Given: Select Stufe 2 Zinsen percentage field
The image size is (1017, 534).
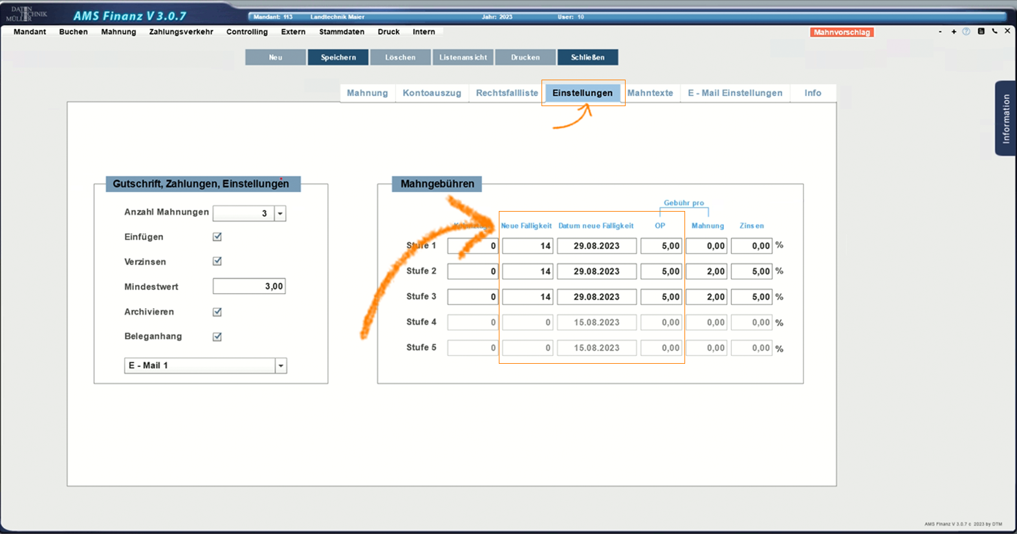Looking at the screenshot, I should point(751,271).
